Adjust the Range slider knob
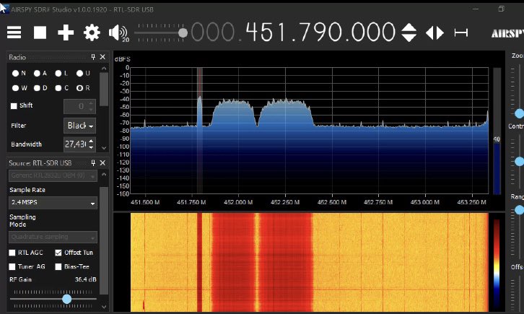This screenshot has height=314, width=524. tap(519, 210)
